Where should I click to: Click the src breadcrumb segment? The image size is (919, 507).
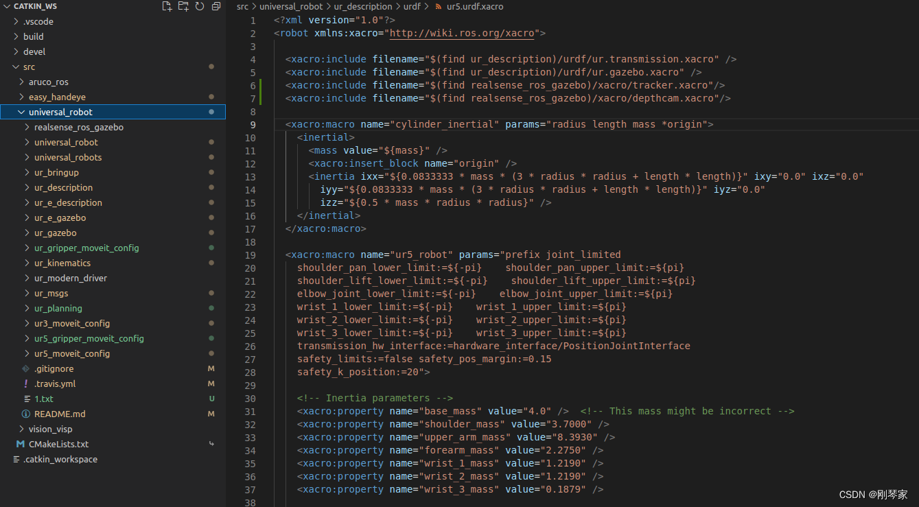click(x=242, y=6)
